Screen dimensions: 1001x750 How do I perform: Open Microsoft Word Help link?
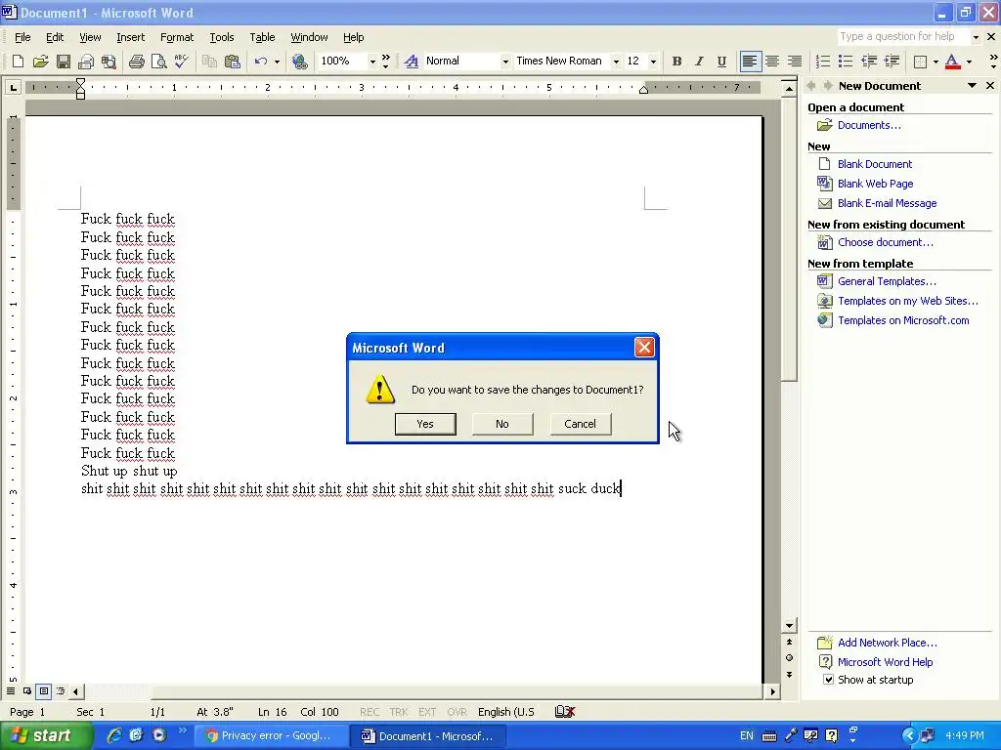[885, 662]
